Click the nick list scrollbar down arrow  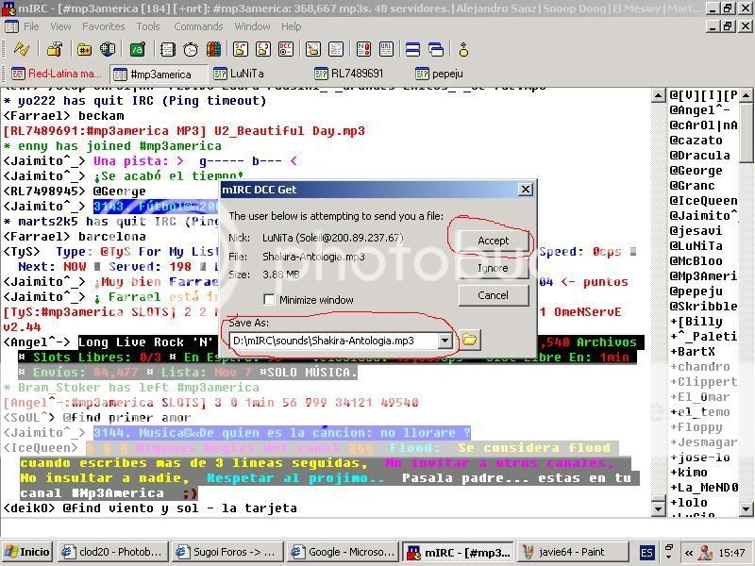click(x=746, y=508)
